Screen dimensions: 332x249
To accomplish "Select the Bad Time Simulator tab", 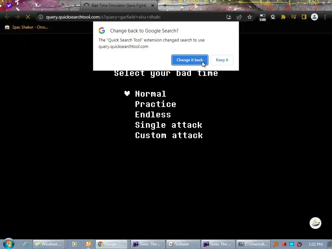I will click(119, 6).
